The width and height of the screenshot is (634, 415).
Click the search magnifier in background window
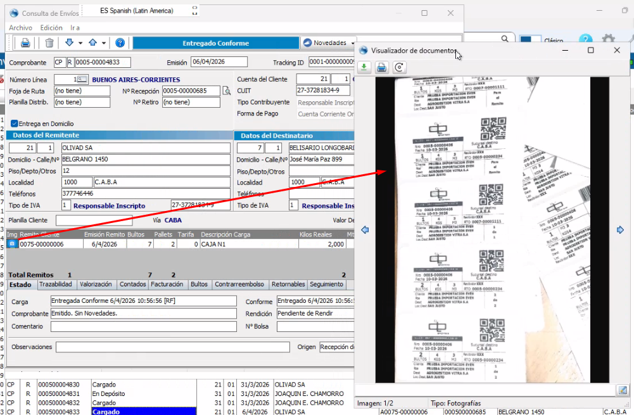pos(505,39)
